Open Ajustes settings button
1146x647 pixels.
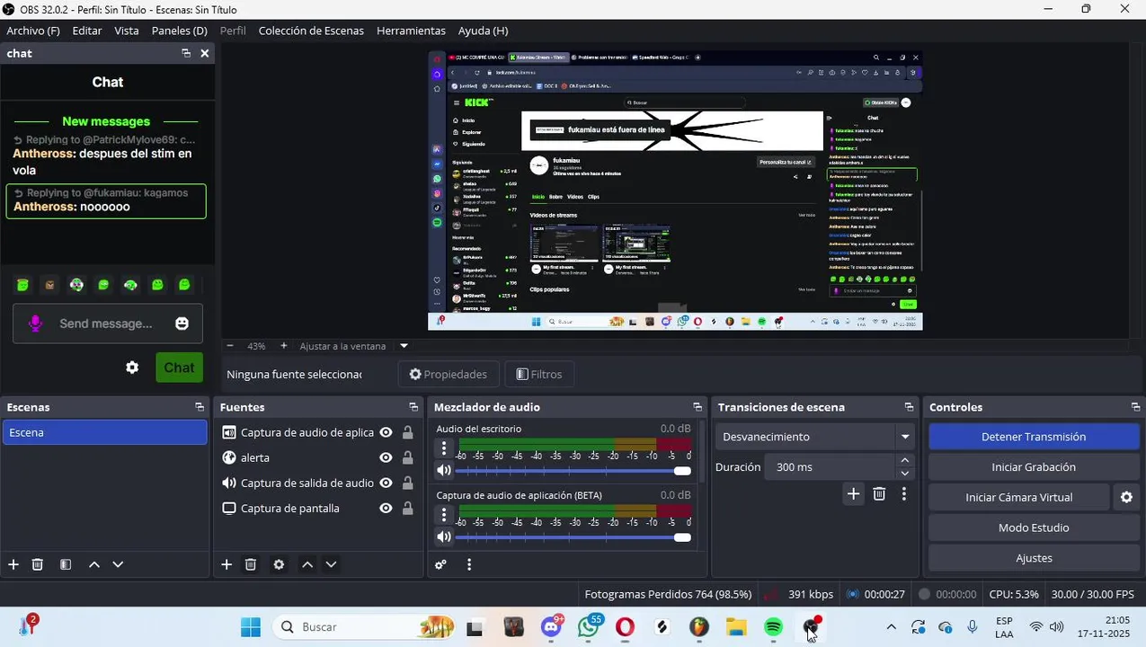(x=1034, y=558)
